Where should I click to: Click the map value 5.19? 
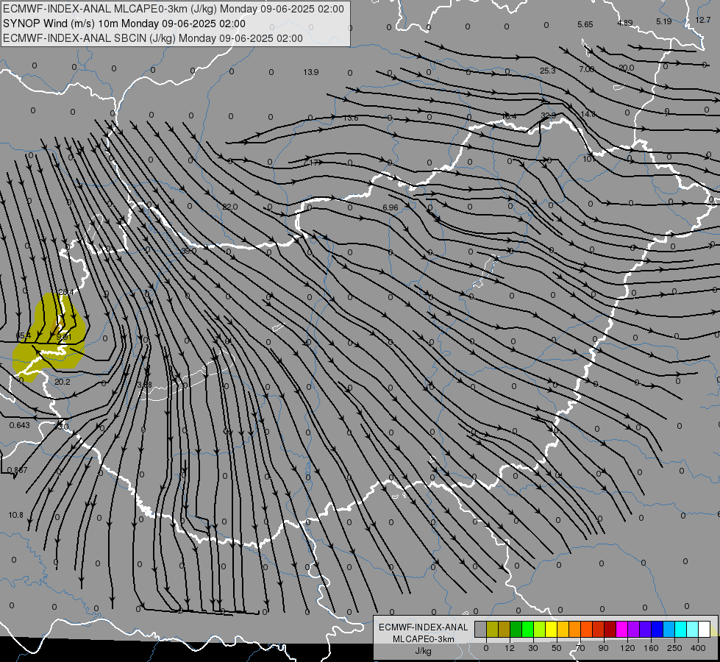(664, 21)
